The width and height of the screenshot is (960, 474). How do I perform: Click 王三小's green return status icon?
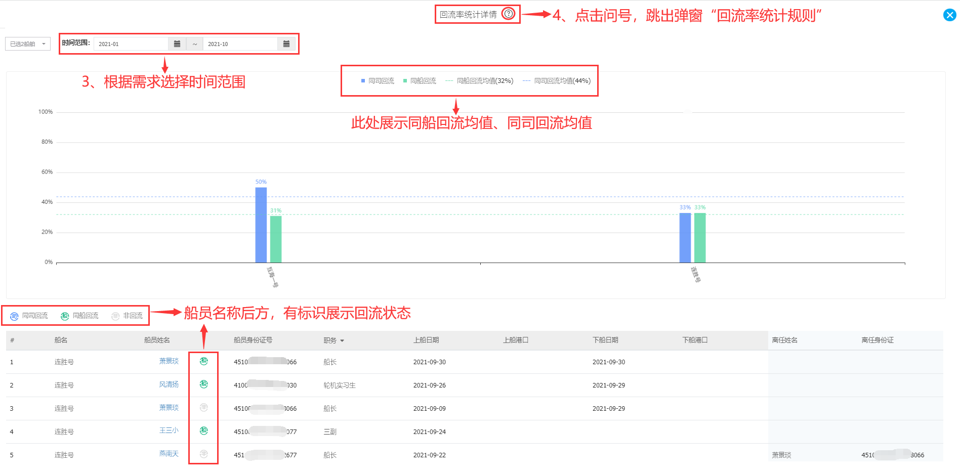pos(204,430)
